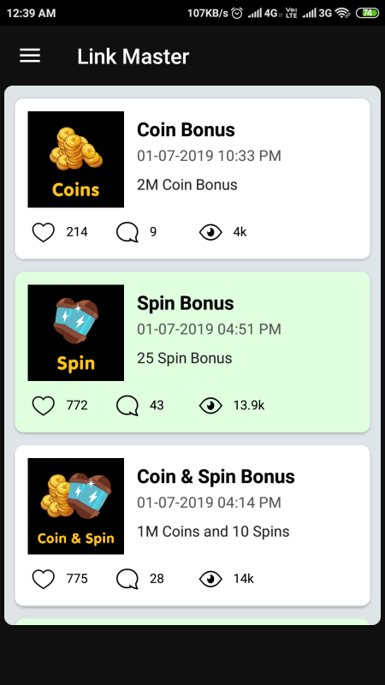The width and height of the screenshot is (385, 685).
Task: Open the Spin thumbnail image
Action: point(76,333)
